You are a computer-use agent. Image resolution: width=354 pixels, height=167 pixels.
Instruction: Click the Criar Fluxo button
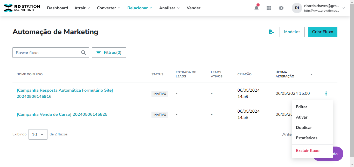coord(322,32)
